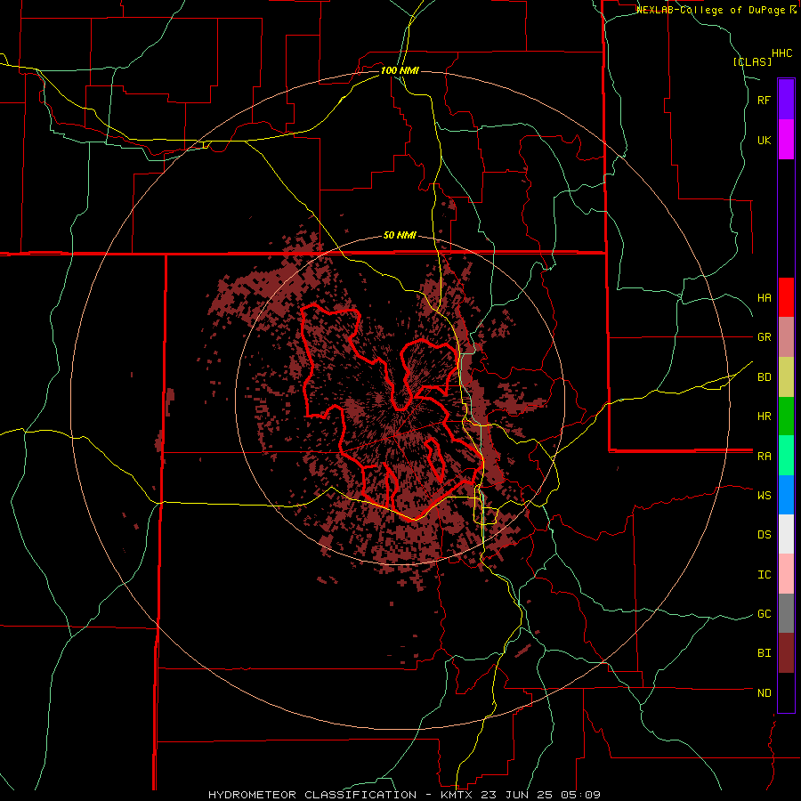Click the magenta UK legend color swatch
The height and width of the screenshot is (801, 801).
tap(786, 139)
